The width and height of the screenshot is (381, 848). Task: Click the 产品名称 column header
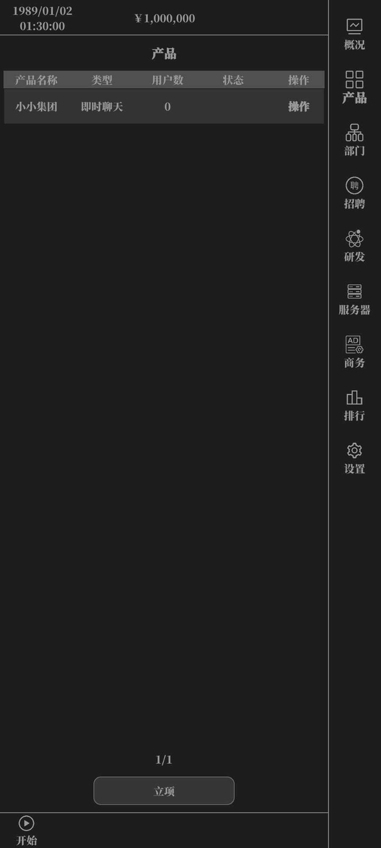tap(36, 80)
